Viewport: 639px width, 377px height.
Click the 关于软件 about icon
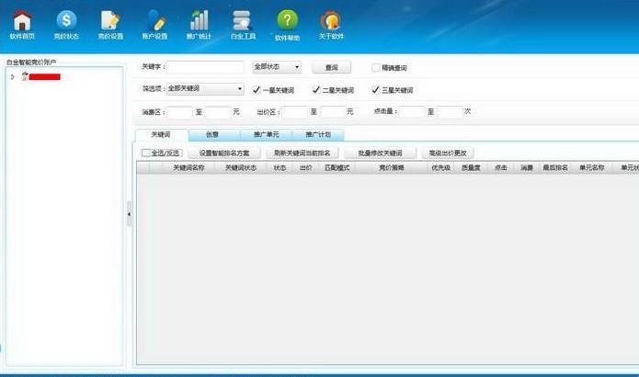[x=331, y=24]
